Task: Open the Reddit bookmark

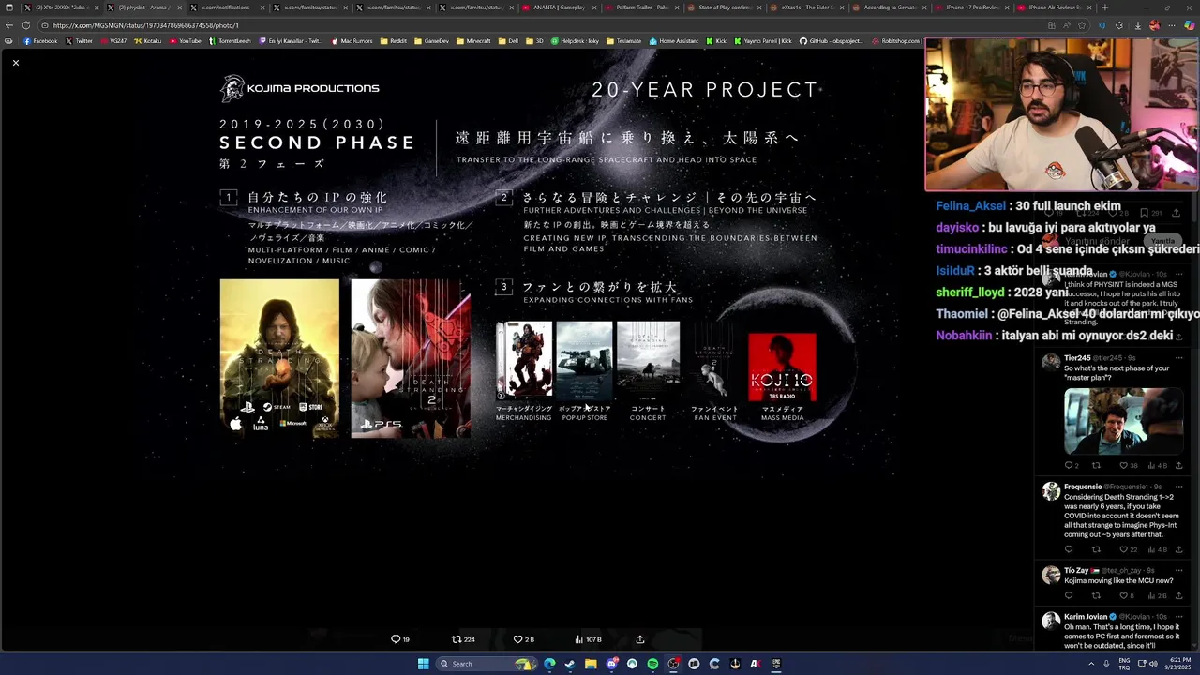Action: 394,41
